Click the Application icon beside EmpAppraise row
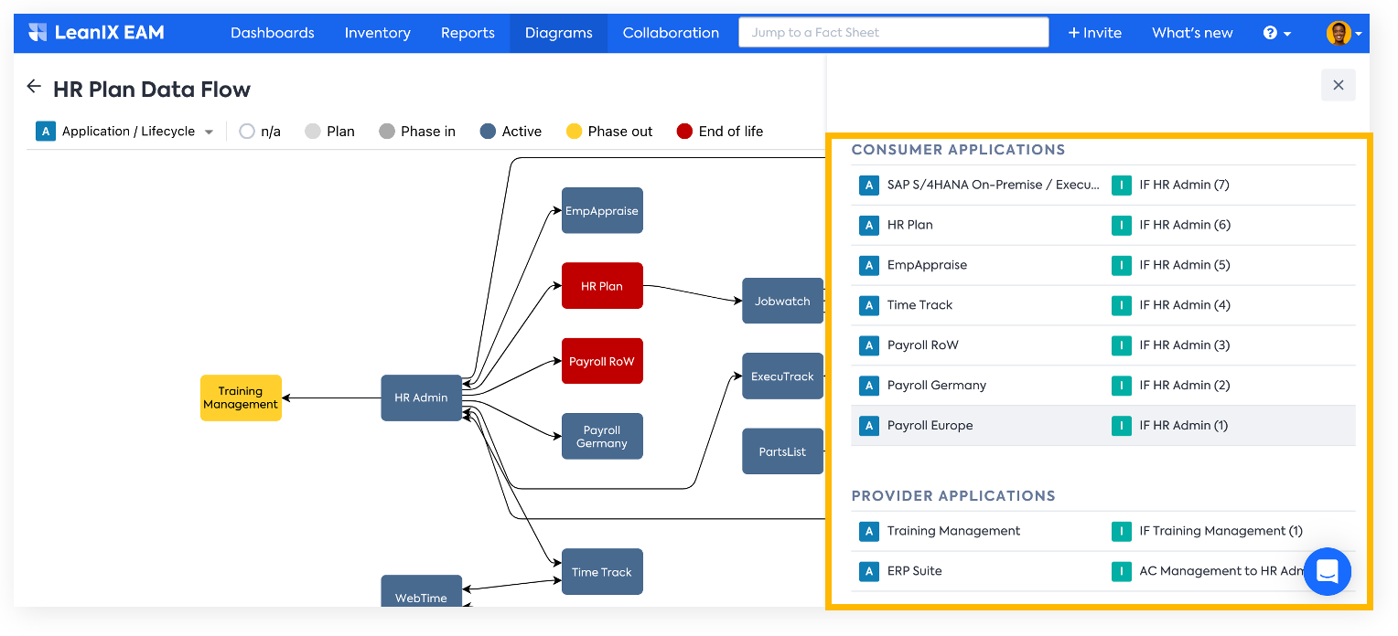1398x636 pixels. (868, 265)
